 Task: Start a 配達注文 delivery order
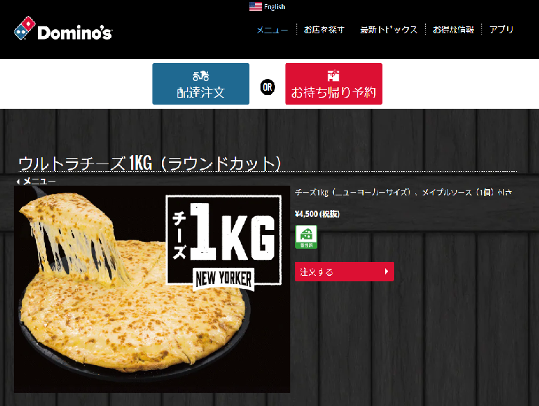[201, 84]
